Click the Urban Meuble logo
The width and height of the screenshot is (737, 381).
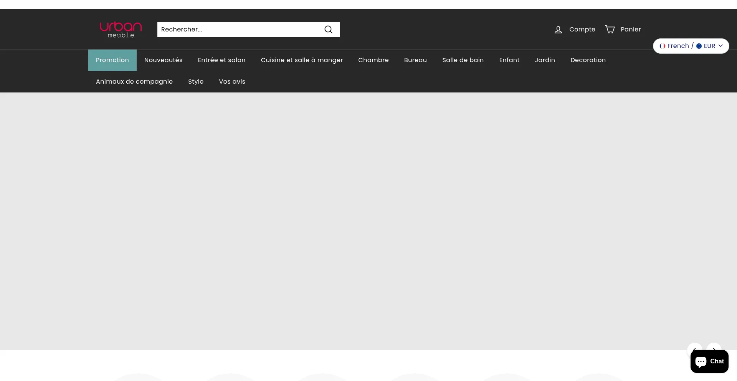(x=121, y=30)
